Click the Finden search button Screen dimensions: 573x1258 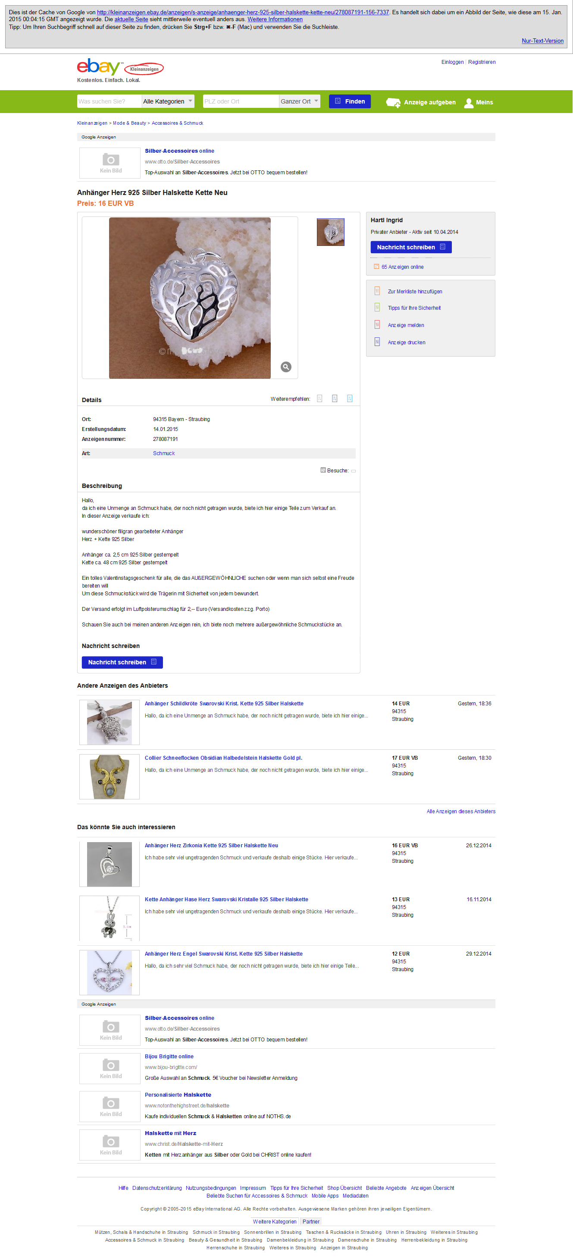(x=350, y=101)
